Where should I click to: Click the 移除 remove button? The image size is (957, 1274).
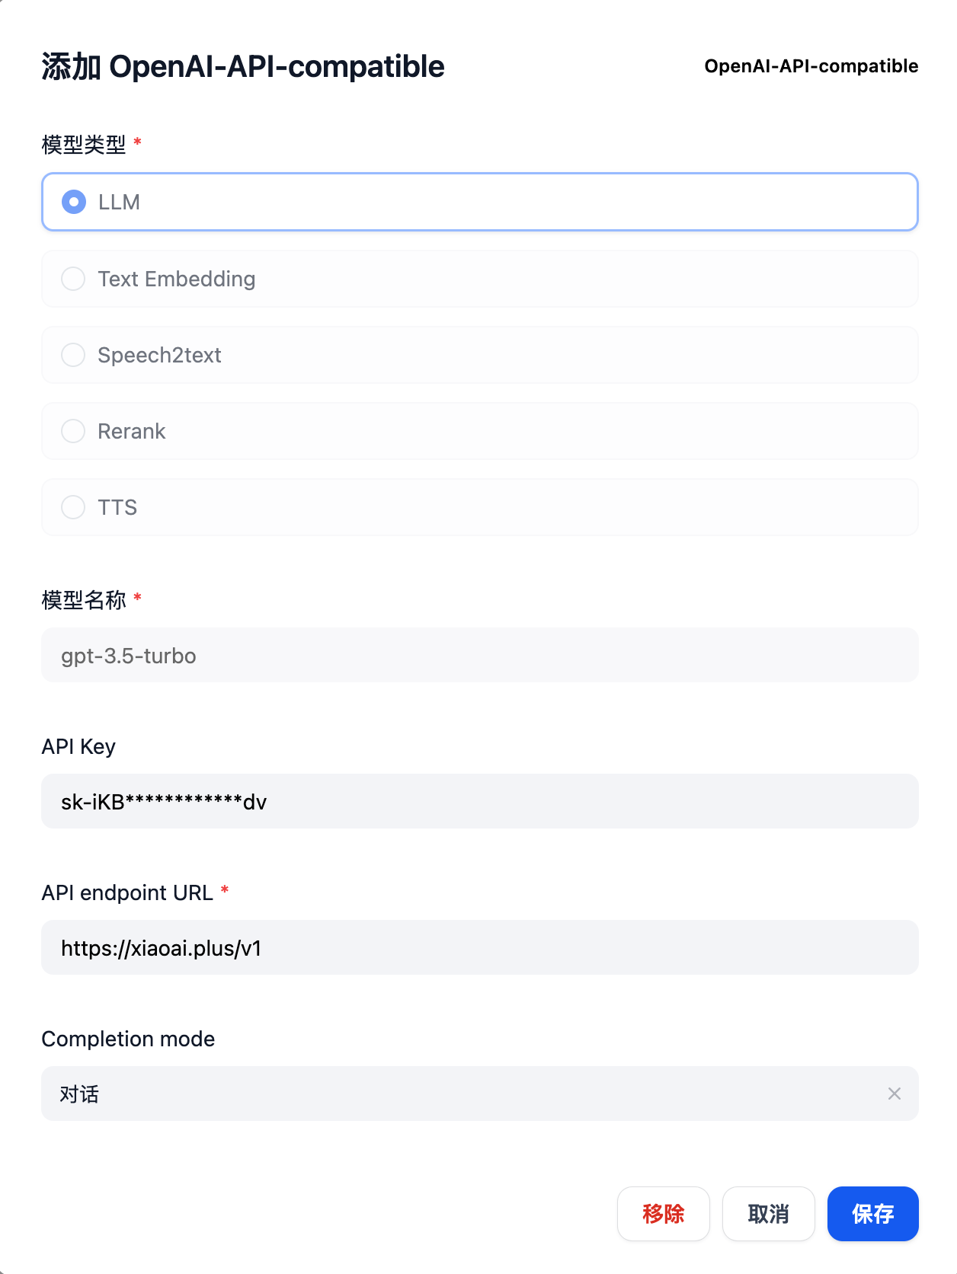pyautogui.click(x=663, y=1215)
